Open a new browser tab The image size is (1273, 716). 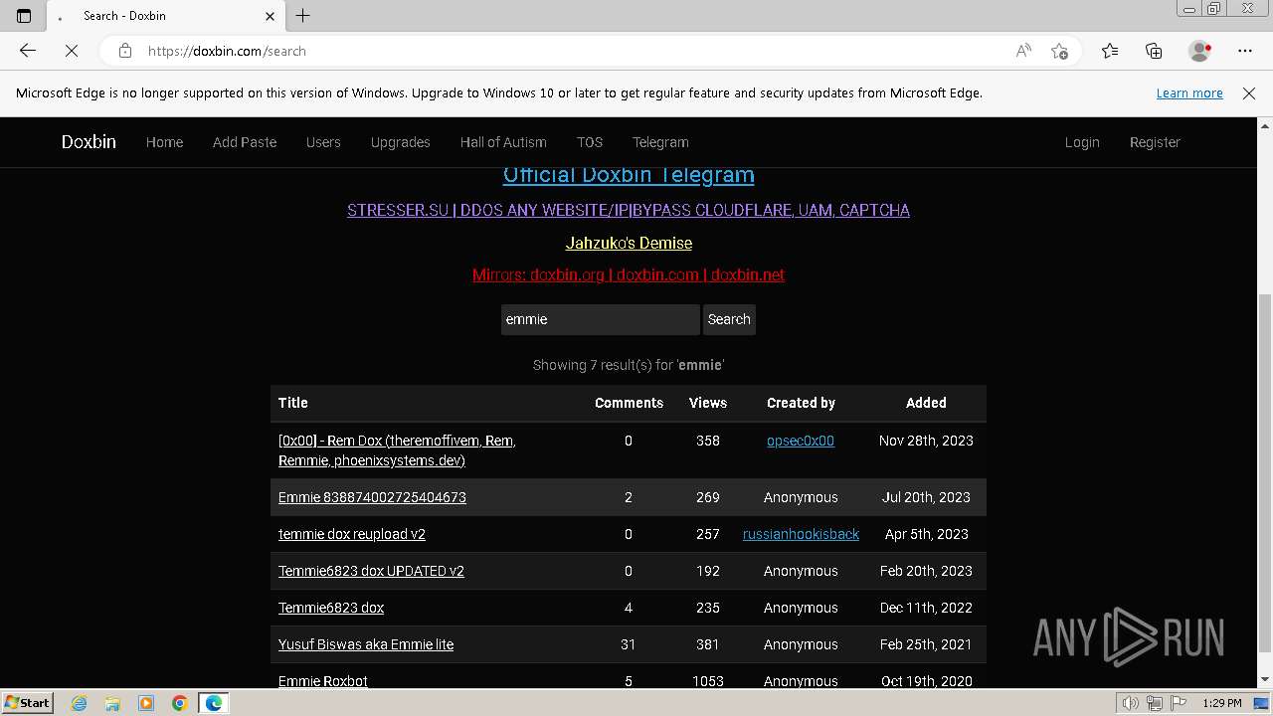coord(303,15)
